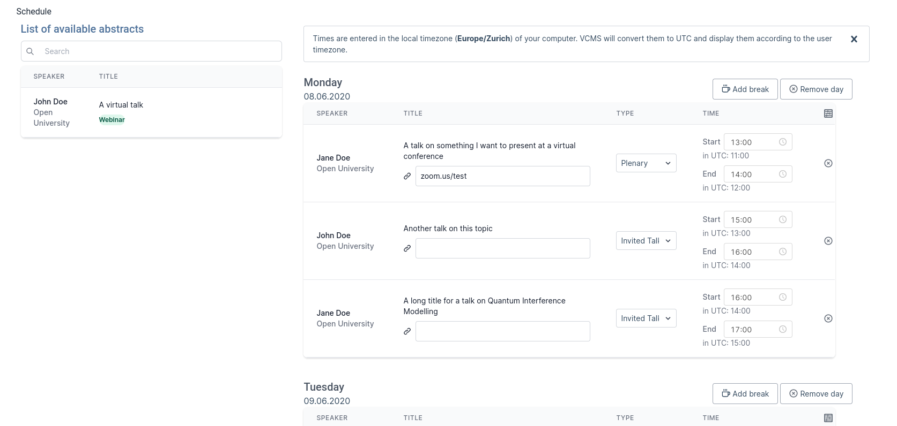Open type dropdown for Quantum Interference talk
This screenshot has height=426, width=897.
tap(646, 318)
